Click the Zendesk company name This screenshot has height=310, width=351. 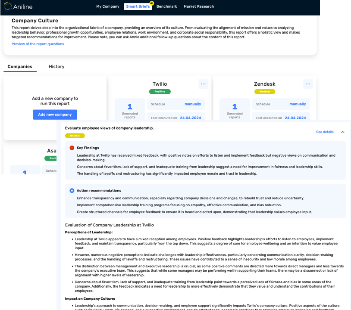point(265,84)
